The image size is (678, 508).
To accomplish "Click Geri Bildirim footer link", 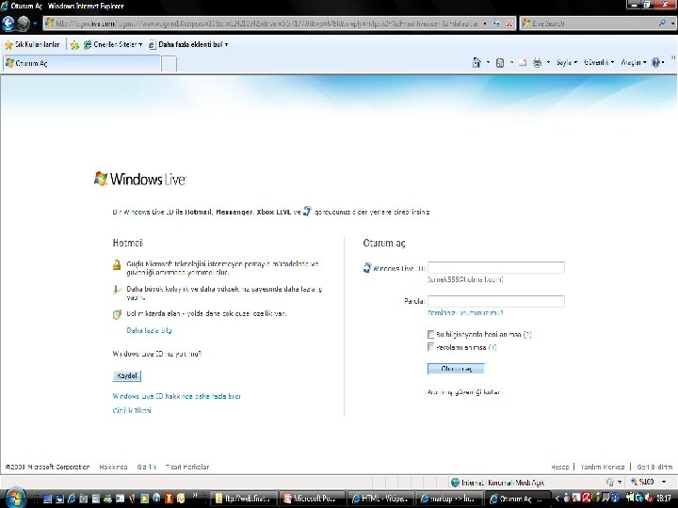I will coord(654,467).
